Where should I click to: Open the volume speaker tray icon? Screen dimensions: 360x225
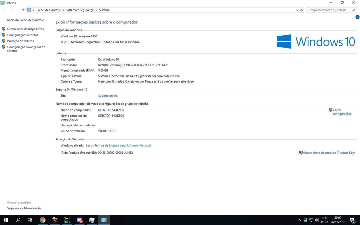pyautogui.click(x=317, y=220)
